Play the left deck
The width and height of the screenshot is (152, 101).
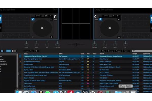50,16
